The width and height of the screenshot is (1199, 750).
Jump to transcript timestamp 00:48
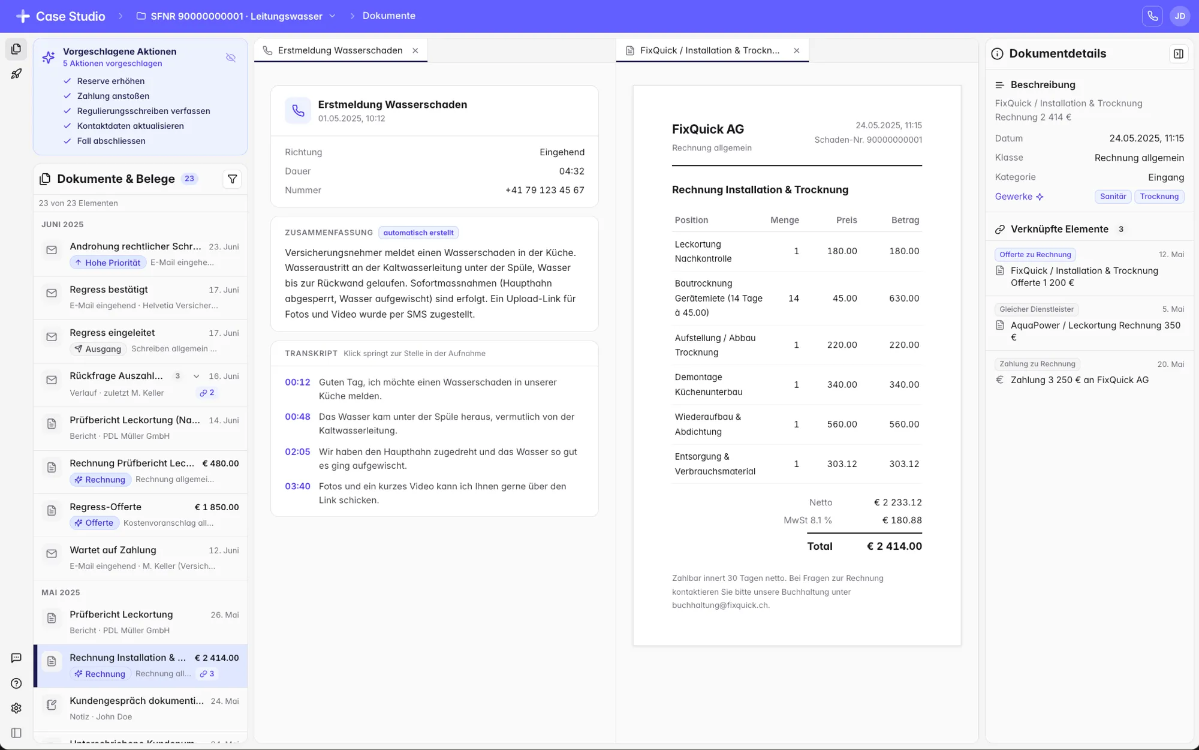pos(297,417)
